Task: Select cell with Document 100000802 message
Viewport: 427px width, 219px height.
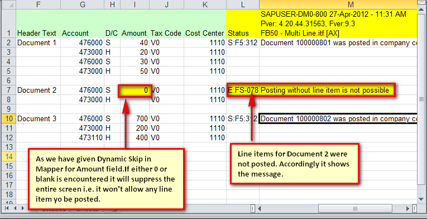Action: tap(338, 118)
